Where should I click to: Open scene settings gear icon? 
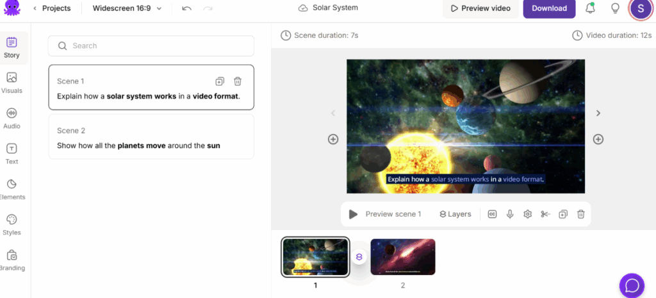528,214
